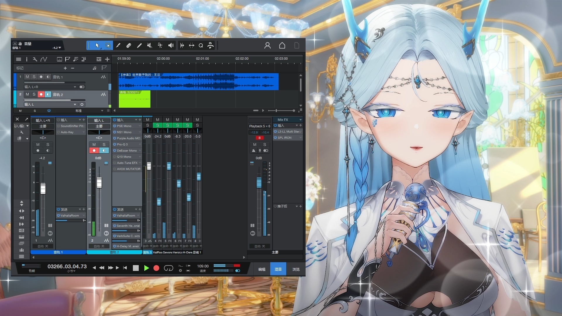Start playback with green play button

click(x=146, y=268)
